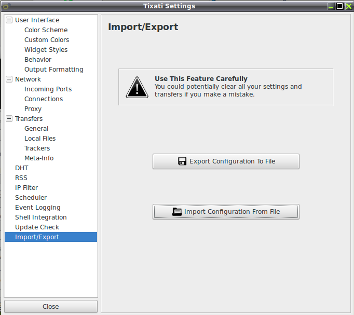Select Incoming Ports settings
Viewport: 354px width, 315px height.
coord(48,89)
